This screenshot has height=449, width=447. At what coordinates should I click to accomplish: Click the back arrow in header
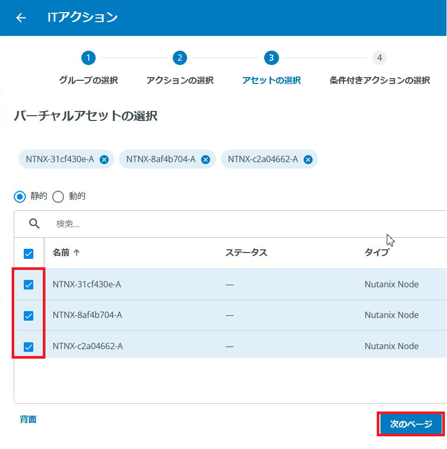tap(21, 18)
